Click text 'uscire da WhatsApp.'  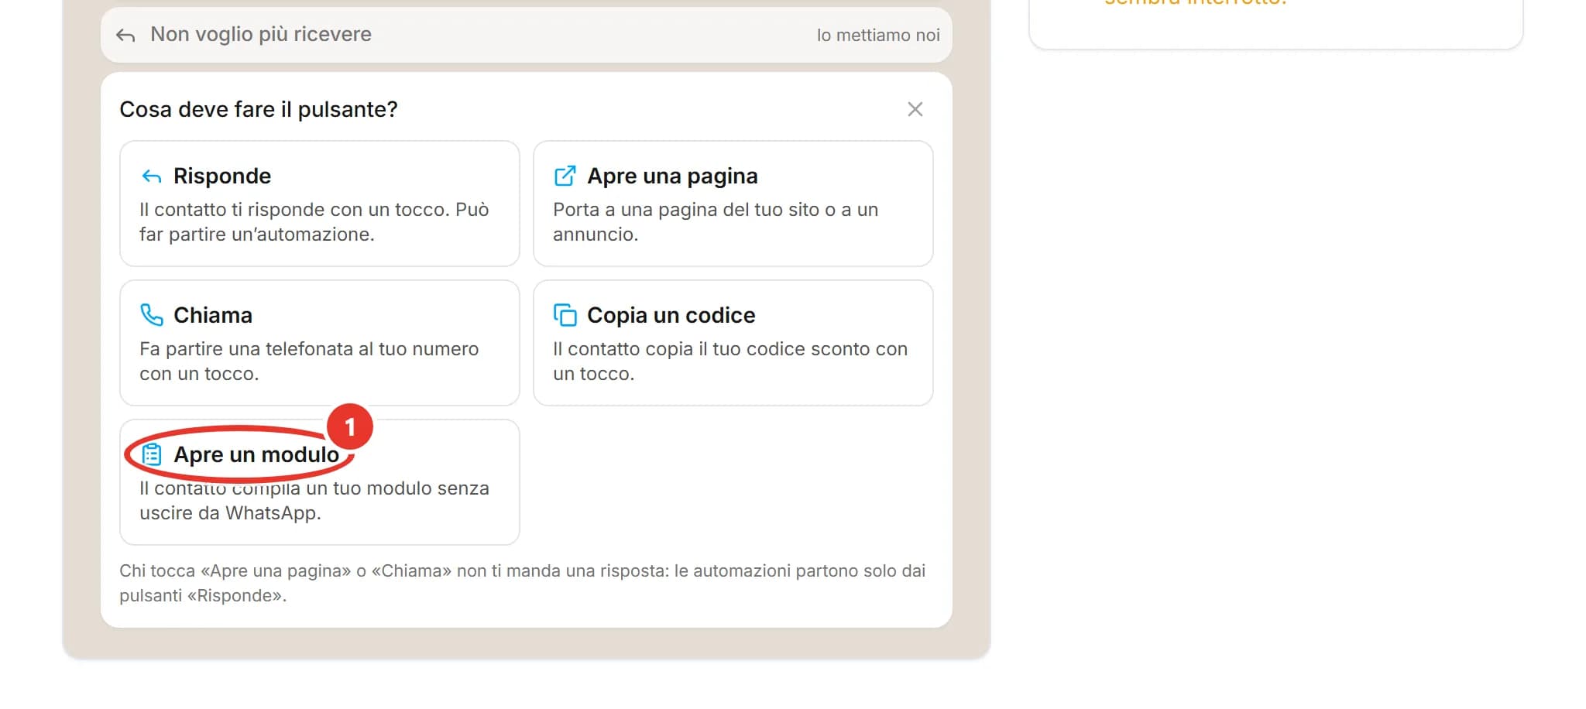[x=230, y=513]
